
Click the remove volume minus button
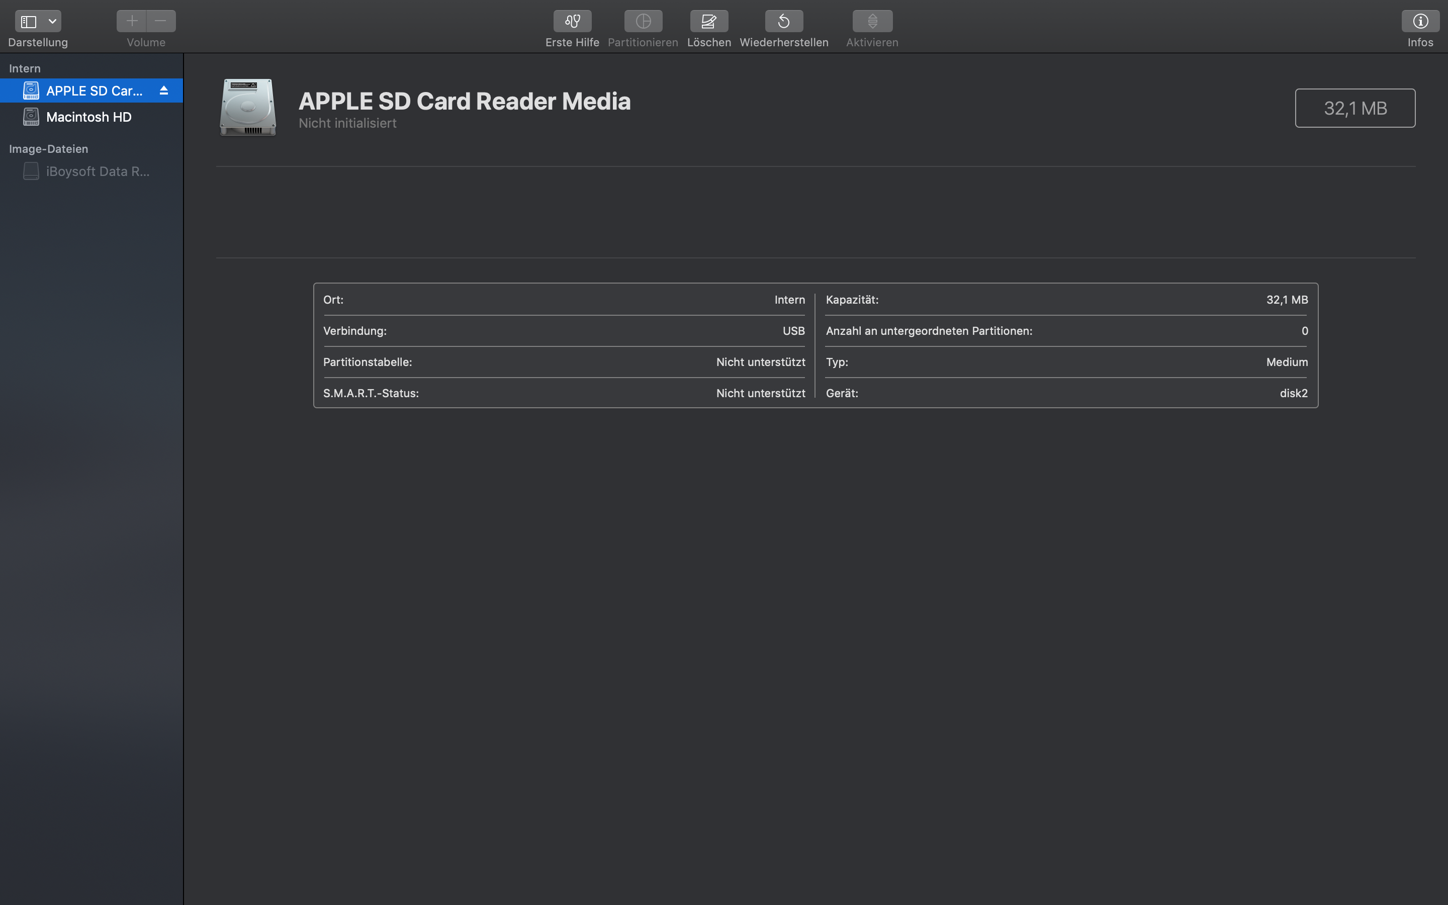coord(160,21)
